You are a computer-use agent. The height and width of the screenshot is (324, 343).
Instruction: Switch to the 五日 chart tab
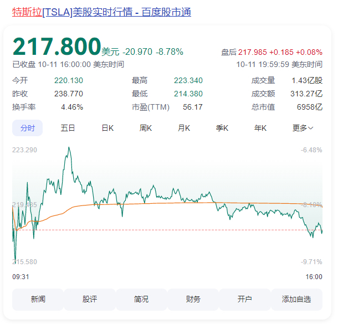tap(68, 128)
